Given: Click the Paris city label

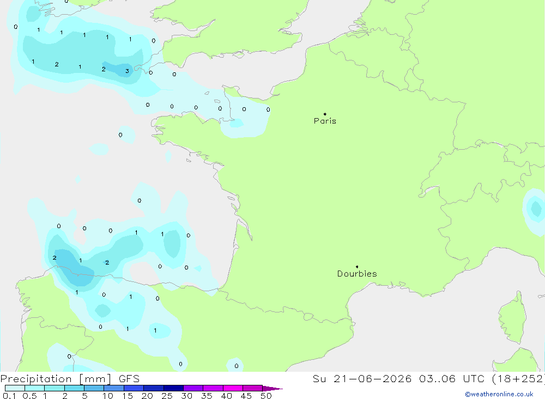Looking at the screenshot, I should [x=325, y=121].
